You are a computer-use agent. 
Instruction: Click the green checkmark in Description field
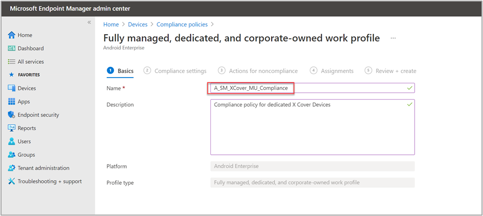click(x=409, y=105)
